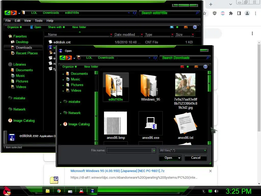Click the File name input field
Viewport: 261px width, 196px height.
(x=129, y=151)
